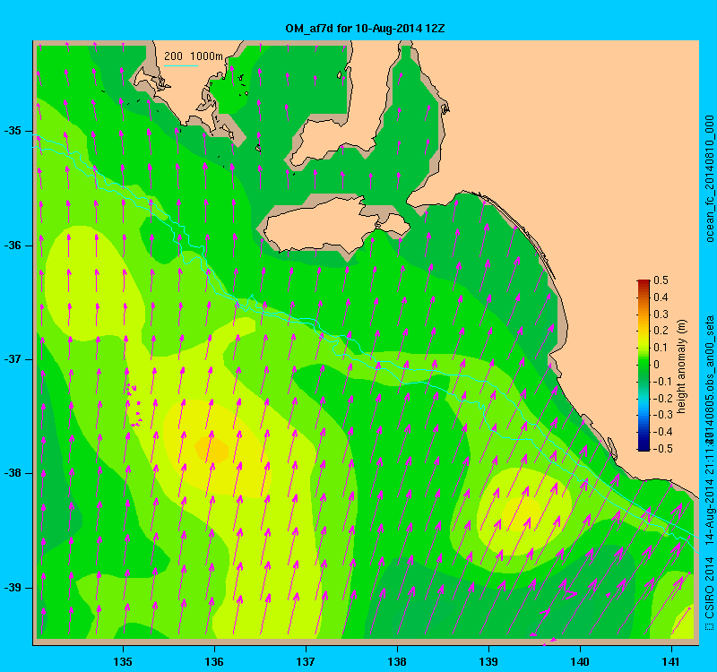Screen dimensions: 717x672
Task: Select the 136 longitude axis label
Action: click(214, 662)
